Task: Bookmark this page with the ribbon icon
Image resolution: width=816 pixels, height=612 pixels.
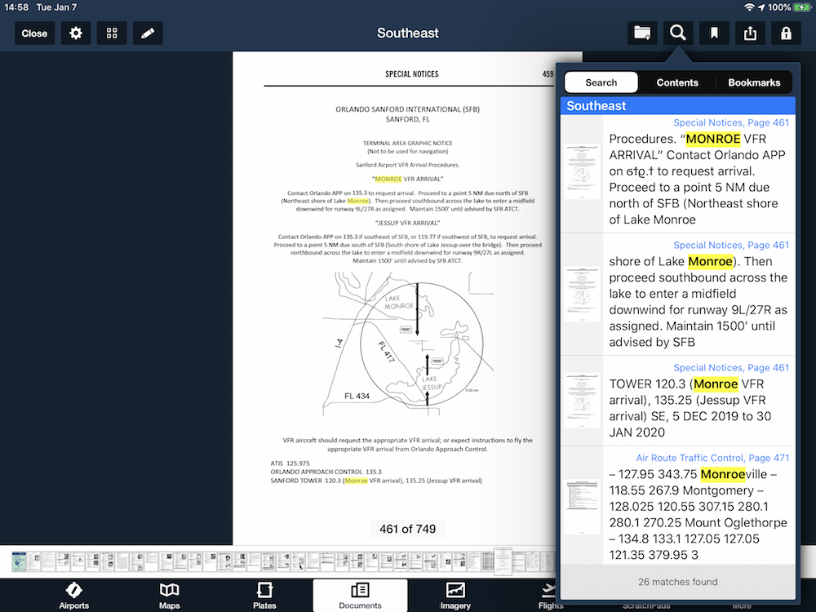Action: 714,33
